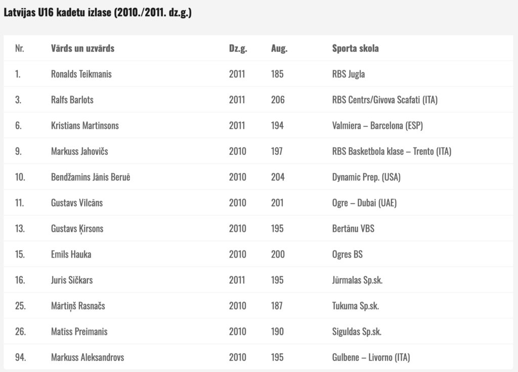Click Markuss Jahovičs row name
This screenshot has width=518, height=372.
coord(79,151)
